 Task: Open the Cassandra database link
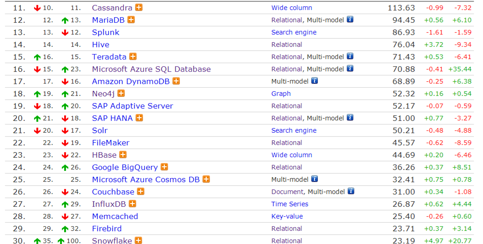(x=112, y=8)
